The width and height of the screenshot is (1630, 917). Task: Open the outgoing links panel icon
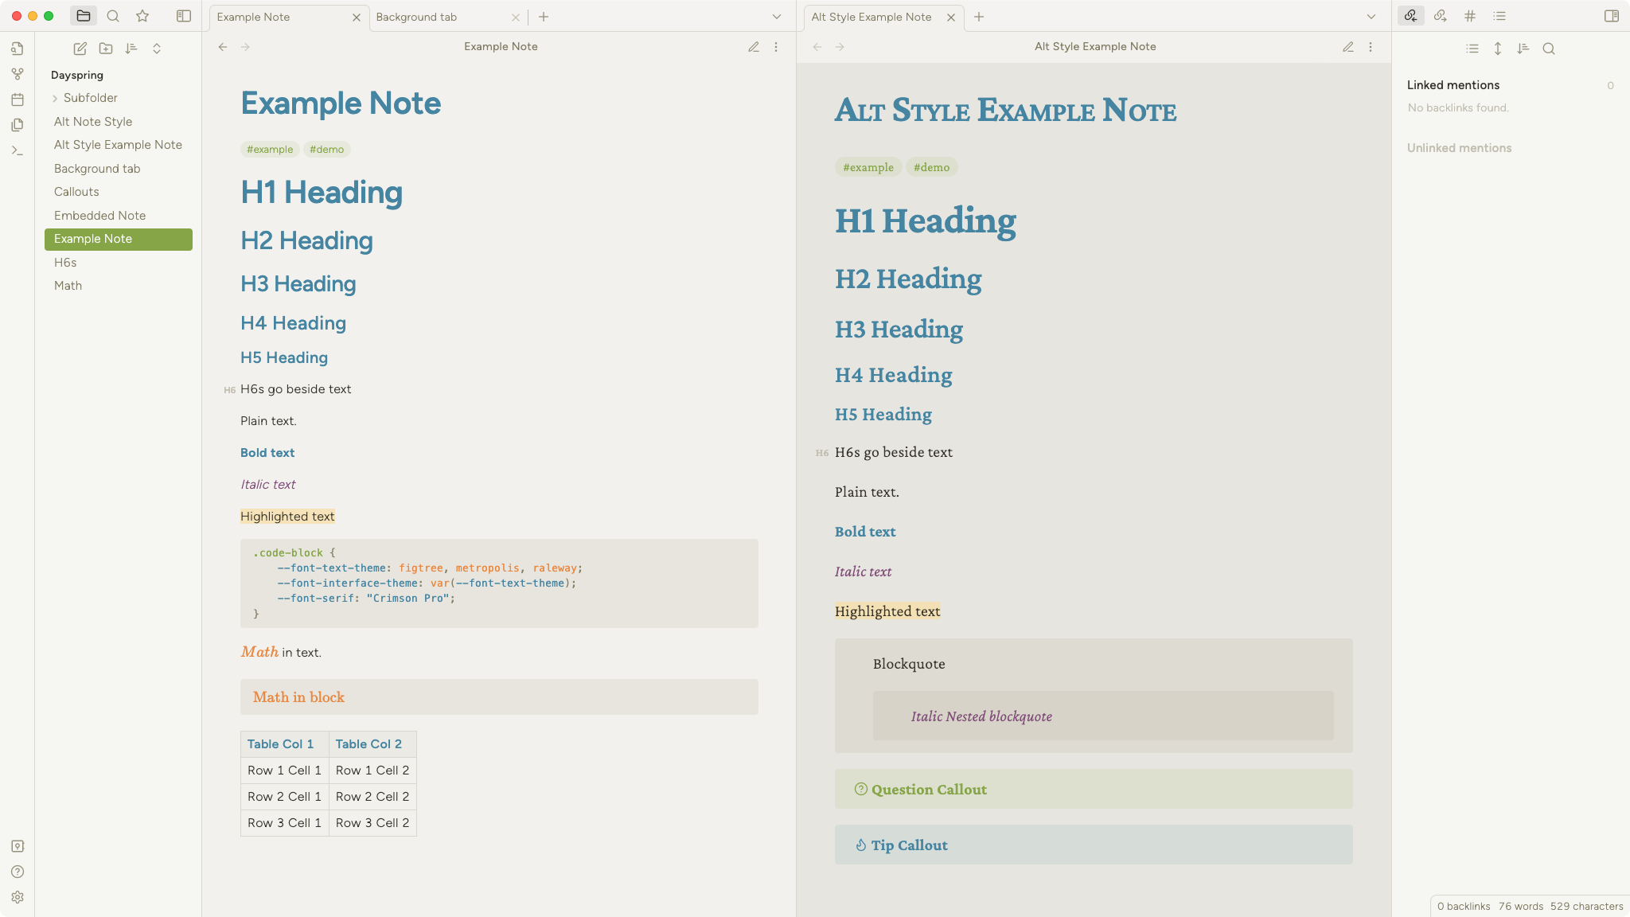click(1441, 16)
